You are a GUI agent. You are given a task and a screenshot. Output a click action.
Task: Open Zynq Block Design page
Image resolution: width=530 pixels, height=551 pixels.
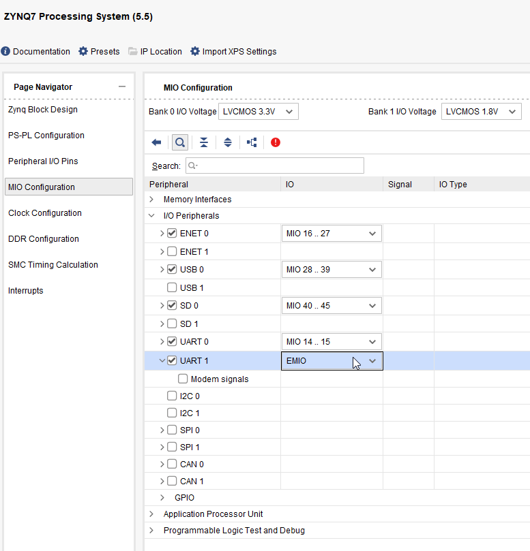(x=43, y=109)
